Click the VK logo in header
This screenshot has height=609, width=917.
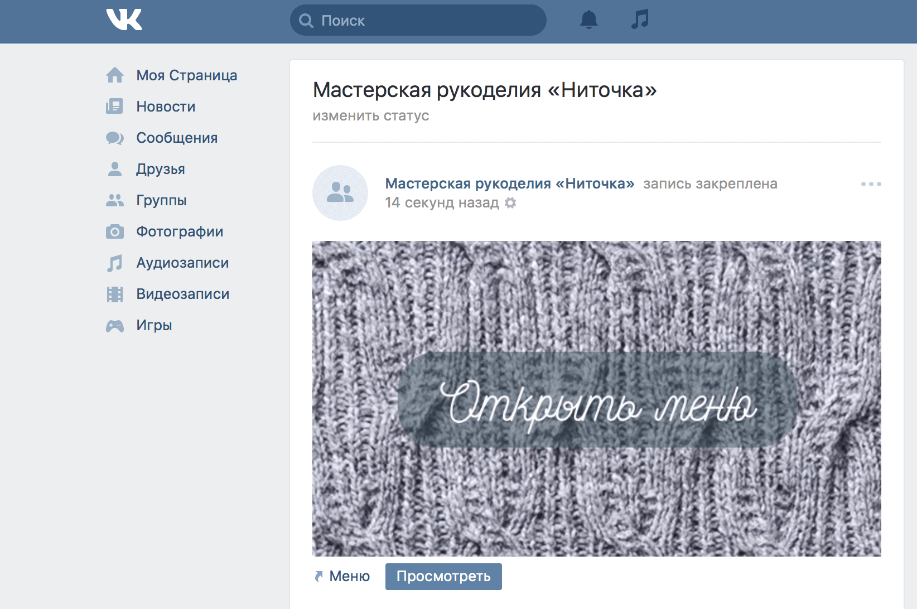tap(124, 20)
